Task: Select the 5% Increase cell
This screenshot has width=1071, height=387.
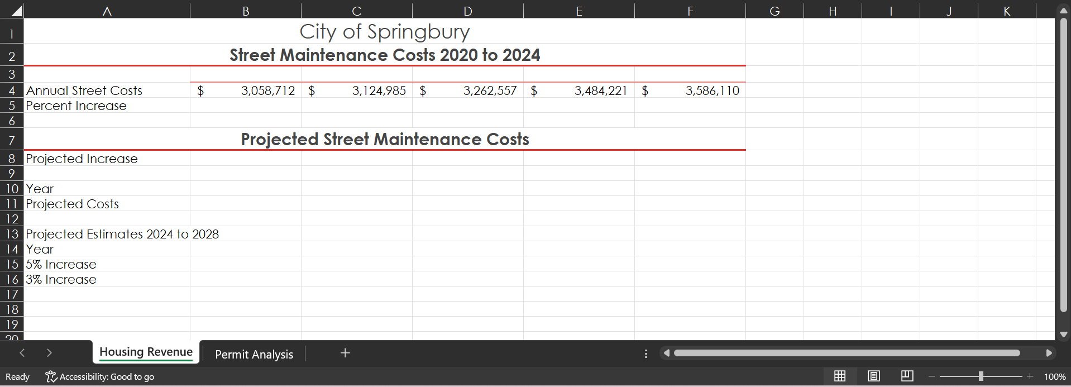Action: coord(107,264)
